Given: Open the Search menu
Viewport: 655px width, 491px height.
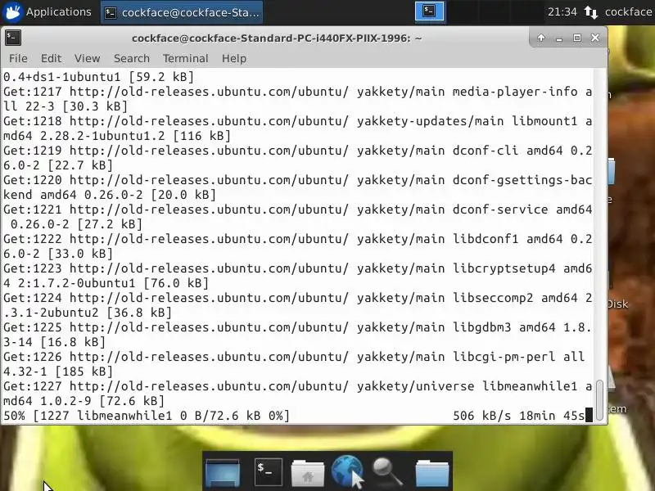Looking at the screenshot, I should 132,58.
